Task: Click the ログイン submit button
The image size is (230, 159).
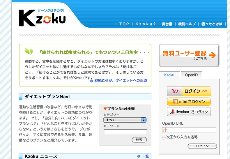Action: pos(202,146)
